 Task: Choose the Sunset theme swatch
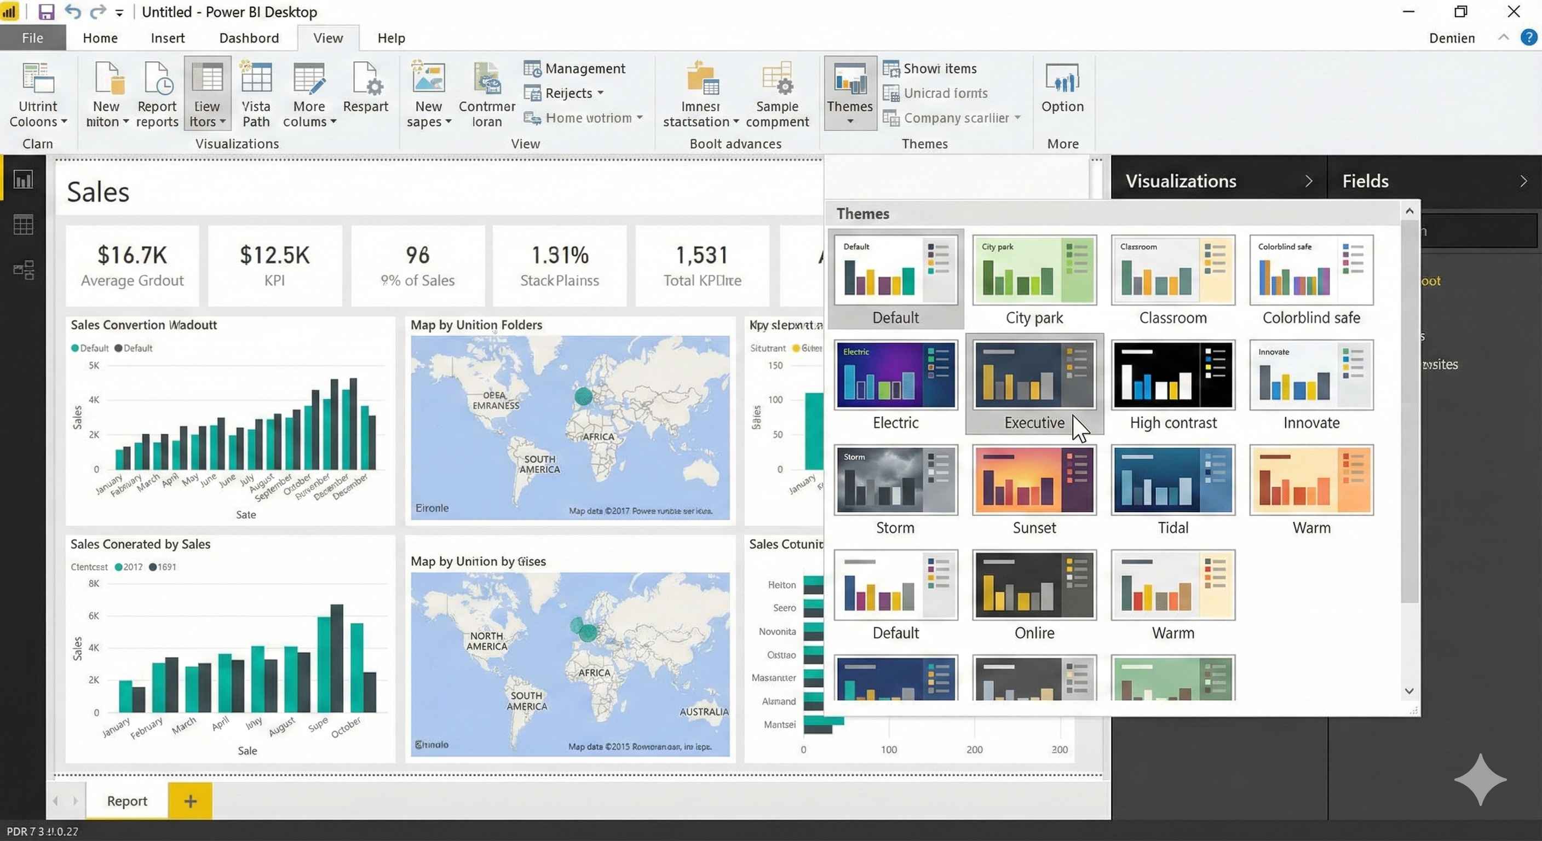pos(1034,480)
